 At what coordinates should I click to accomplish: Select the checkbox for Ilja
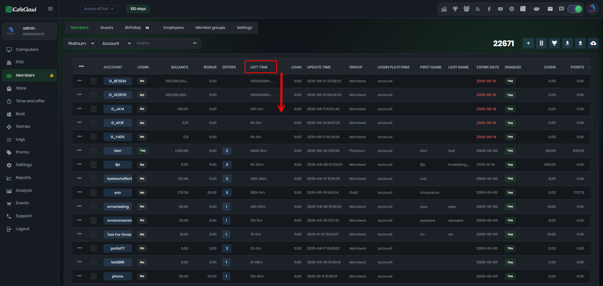click(x=94, y=165)
